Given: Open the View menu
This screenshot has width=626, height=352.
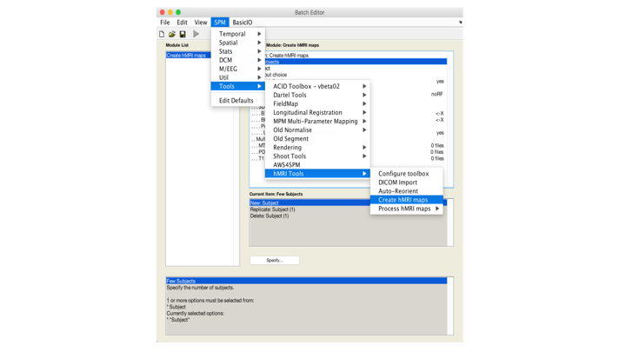Looking at the screenshot, I should tap(201, 23).
